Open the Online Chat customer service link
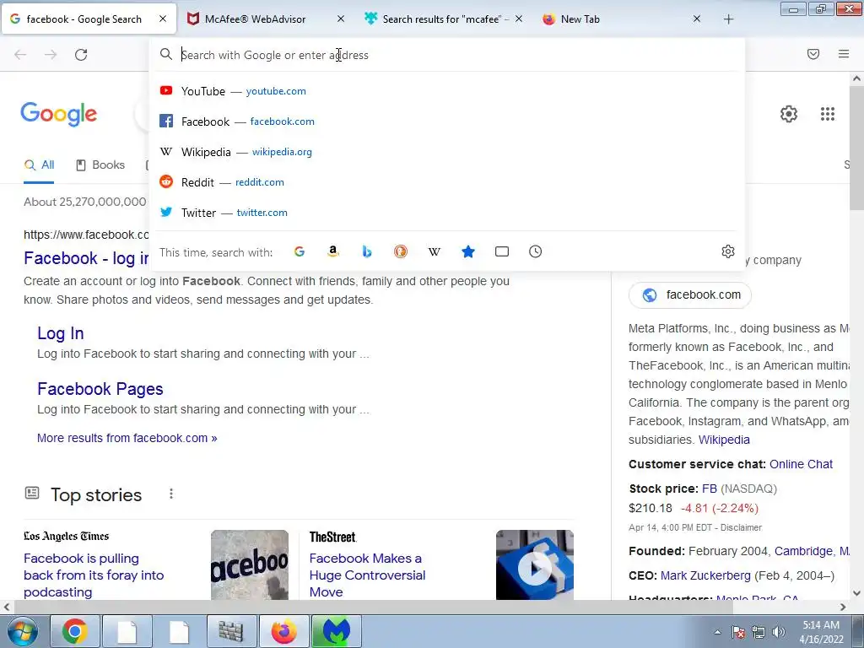The image size is (864, 648). [x=802, y=464]
